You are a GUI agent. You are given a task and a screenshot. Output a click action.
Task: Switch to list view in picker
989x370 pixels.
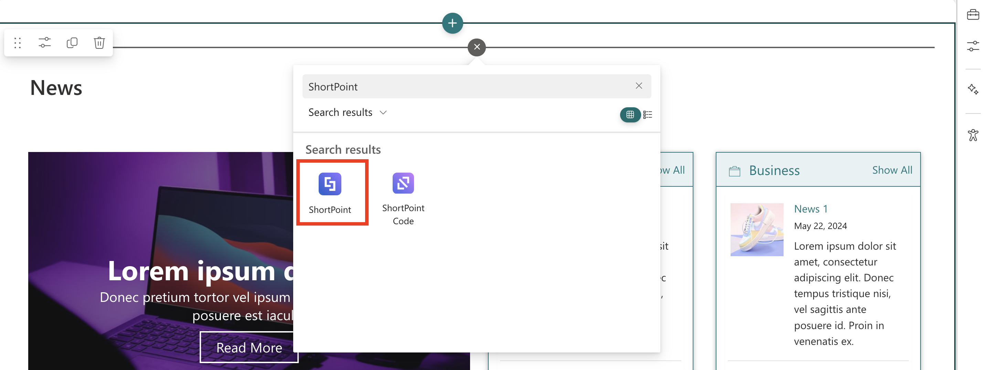[x=647, y=115]
